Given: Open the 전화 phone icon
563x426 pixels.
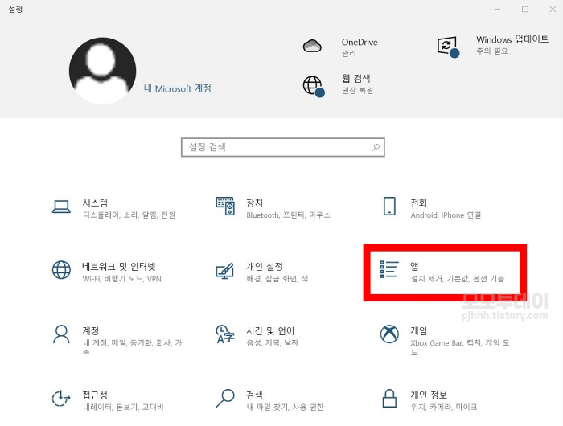Looking at the screenshot, I should click(389, 206).
